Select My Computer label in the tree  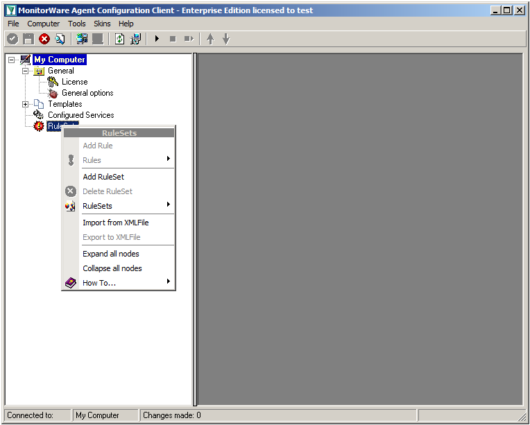[60, 60]
